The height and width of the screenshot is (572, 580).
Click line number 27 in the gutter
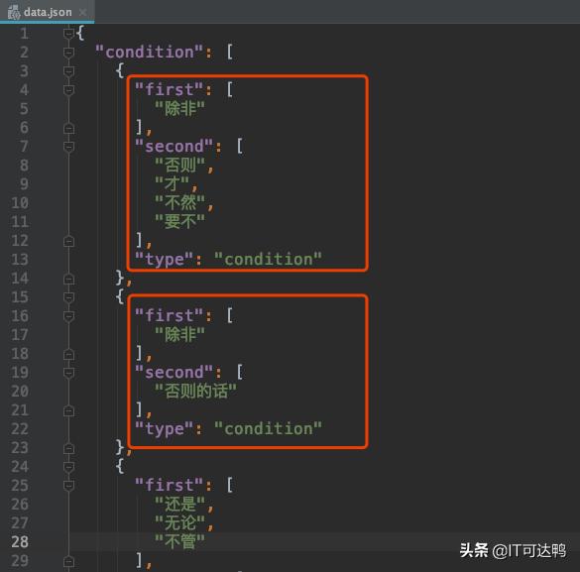click(x=20, y=523)
